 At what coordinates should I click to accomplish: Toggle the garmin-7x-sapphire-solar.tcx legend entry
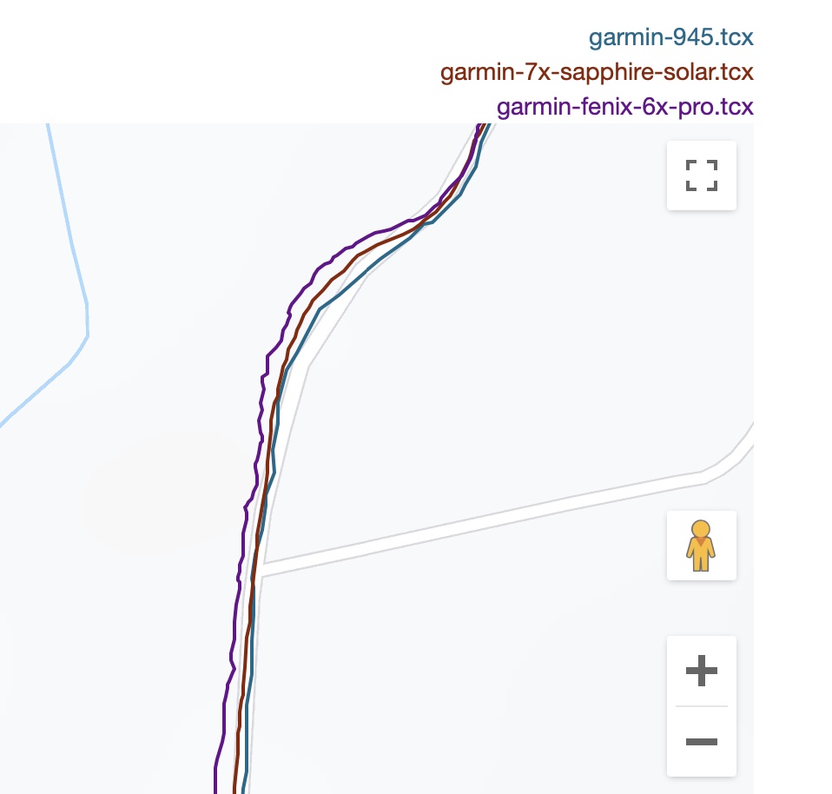(597, 72)
